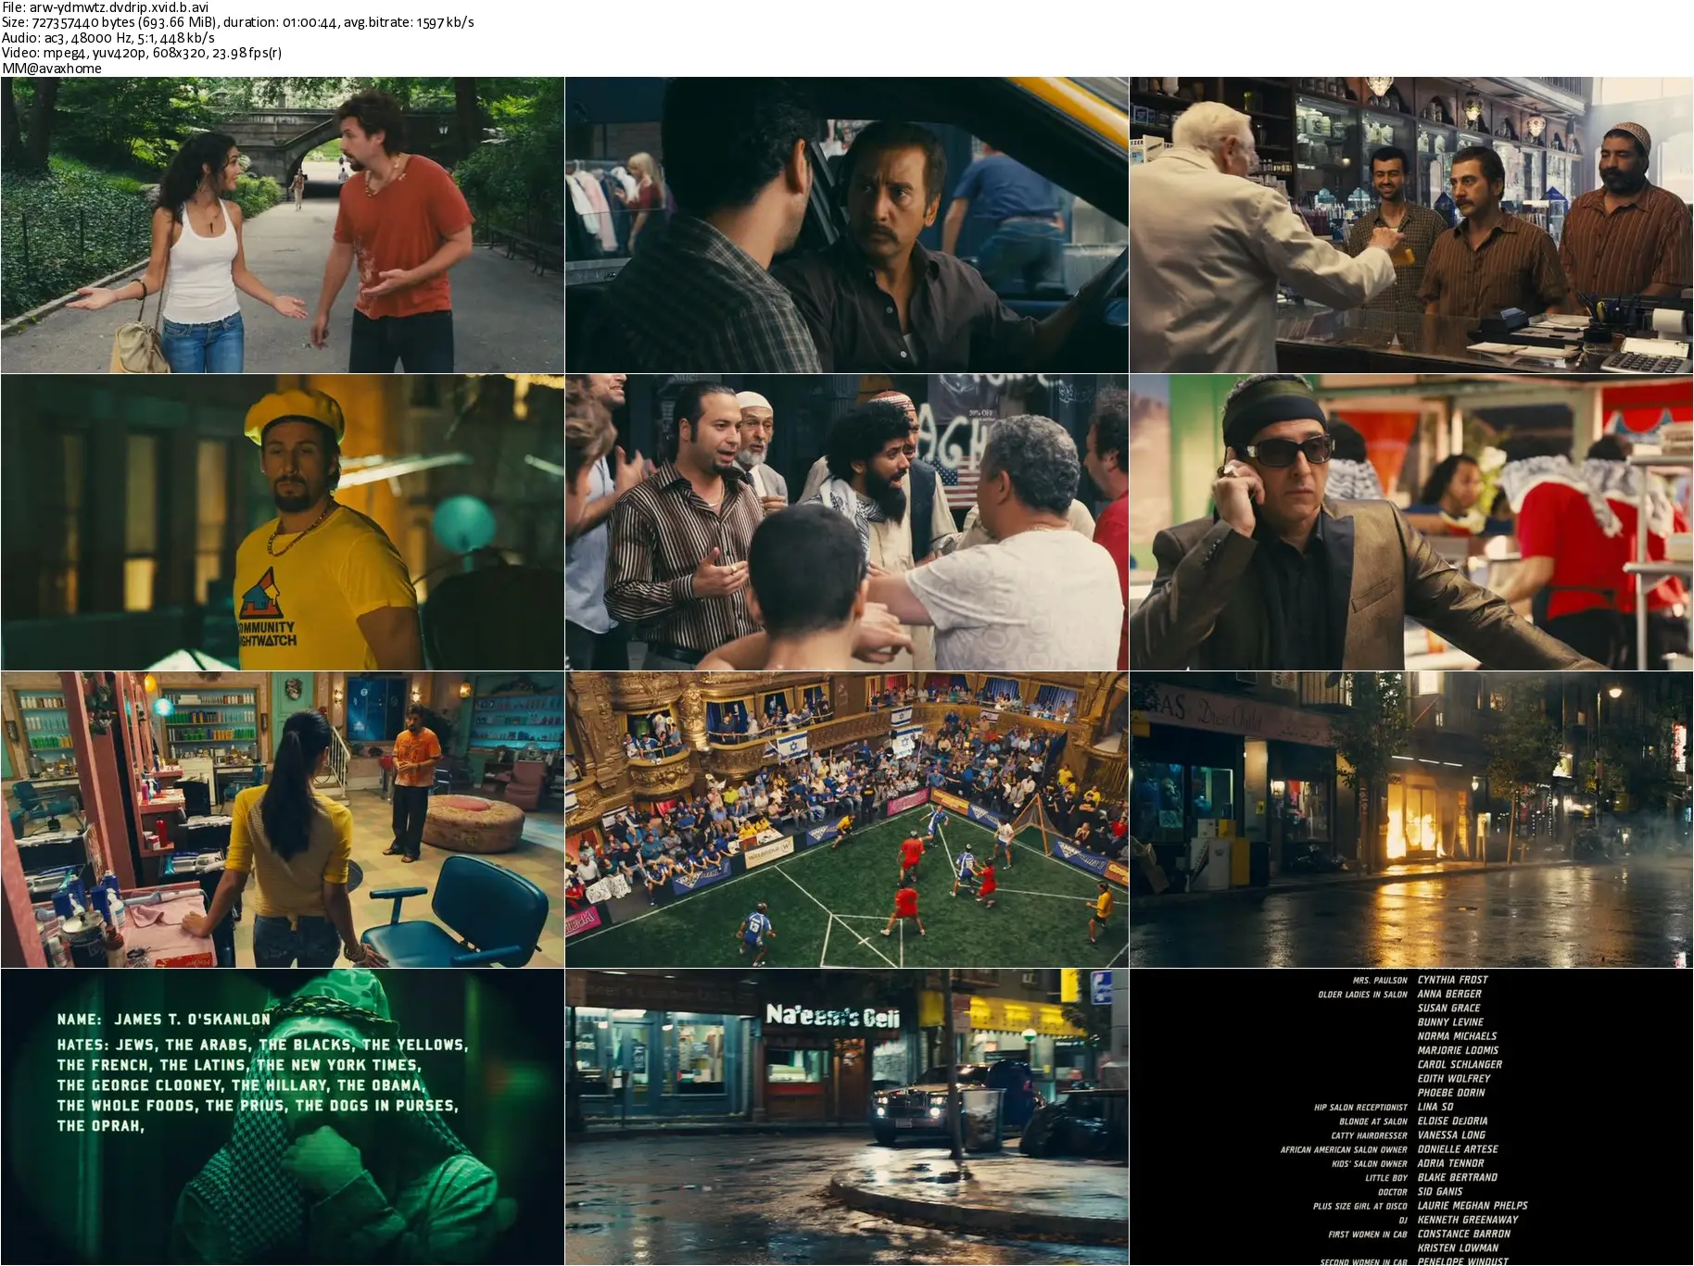The image size is (1694, 1266).
Task: Click the Community Nightwatch yellow shirt thumbnail
Action: pos(283,522)
